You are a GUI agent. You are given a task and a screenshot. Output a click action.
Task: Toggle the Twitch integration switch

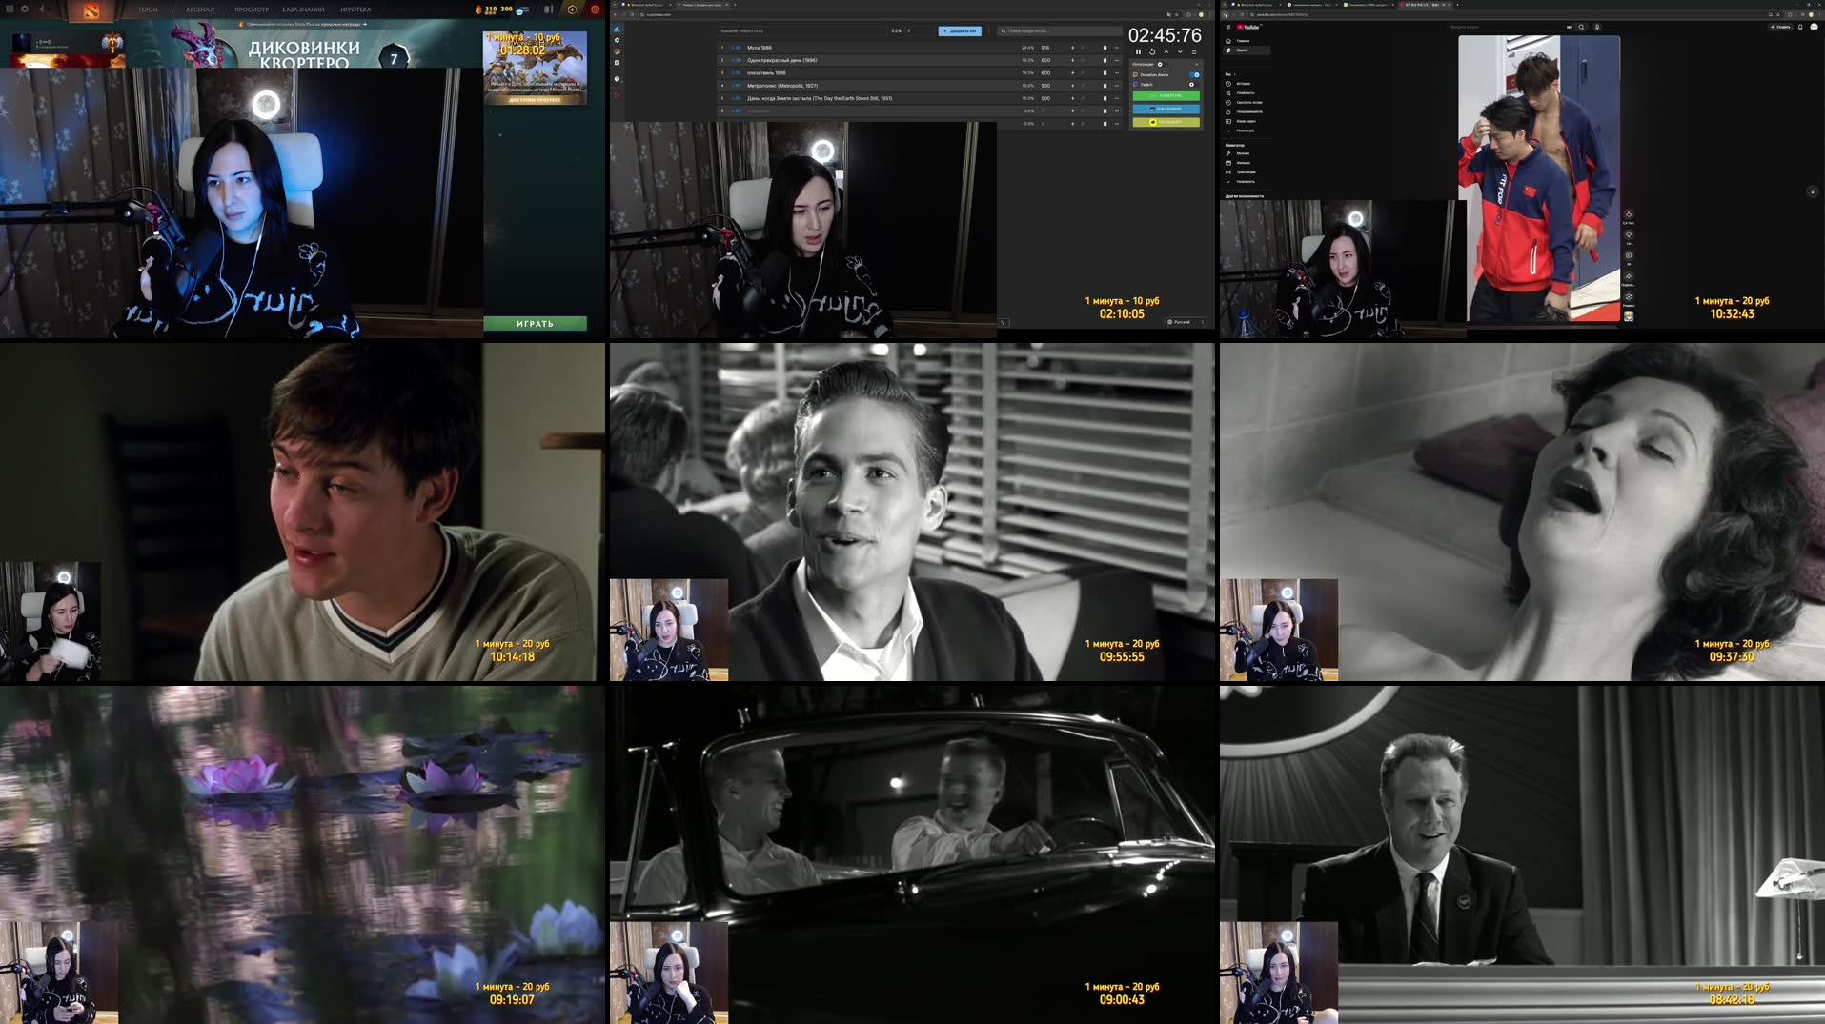1191,85
